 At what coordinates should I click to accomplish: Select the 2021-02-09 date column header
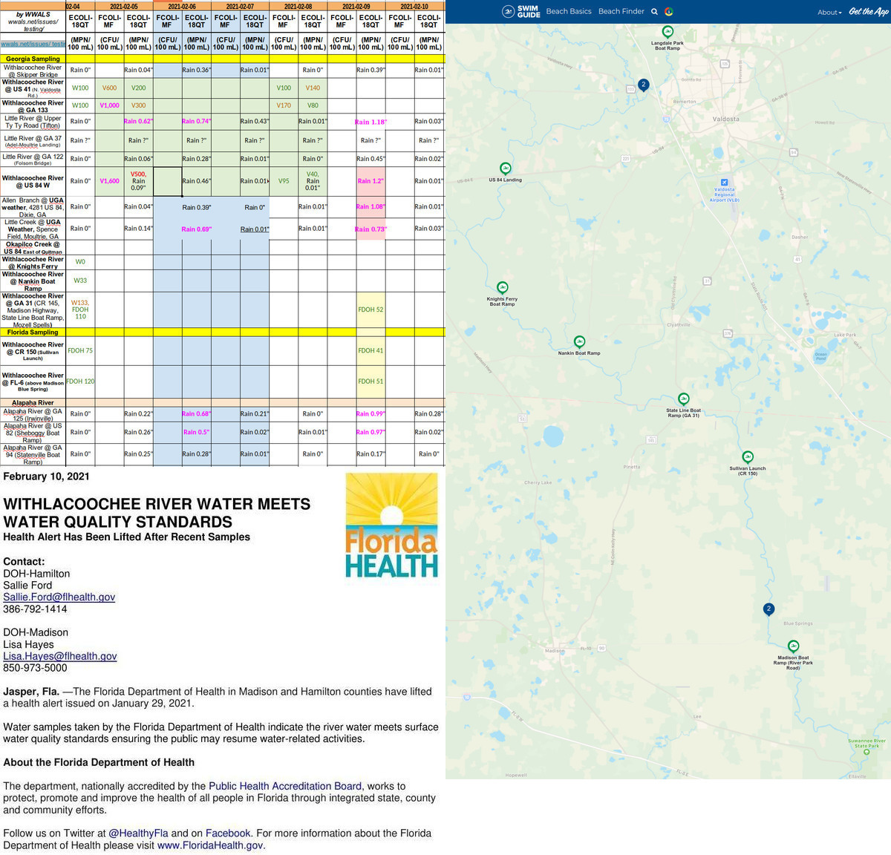356,6
